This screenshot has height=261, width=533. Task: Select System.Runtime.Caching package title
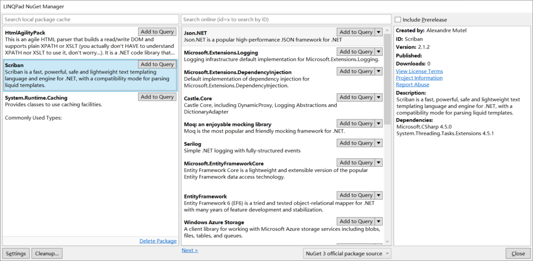(36, 98)
